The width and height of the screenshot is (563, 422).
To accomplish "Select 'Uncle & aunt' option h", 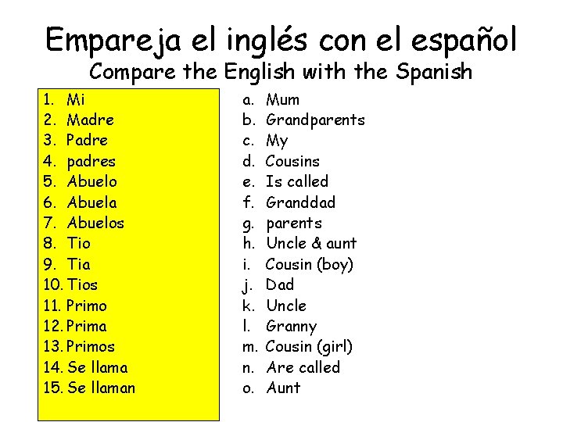I will pos(310,243).
